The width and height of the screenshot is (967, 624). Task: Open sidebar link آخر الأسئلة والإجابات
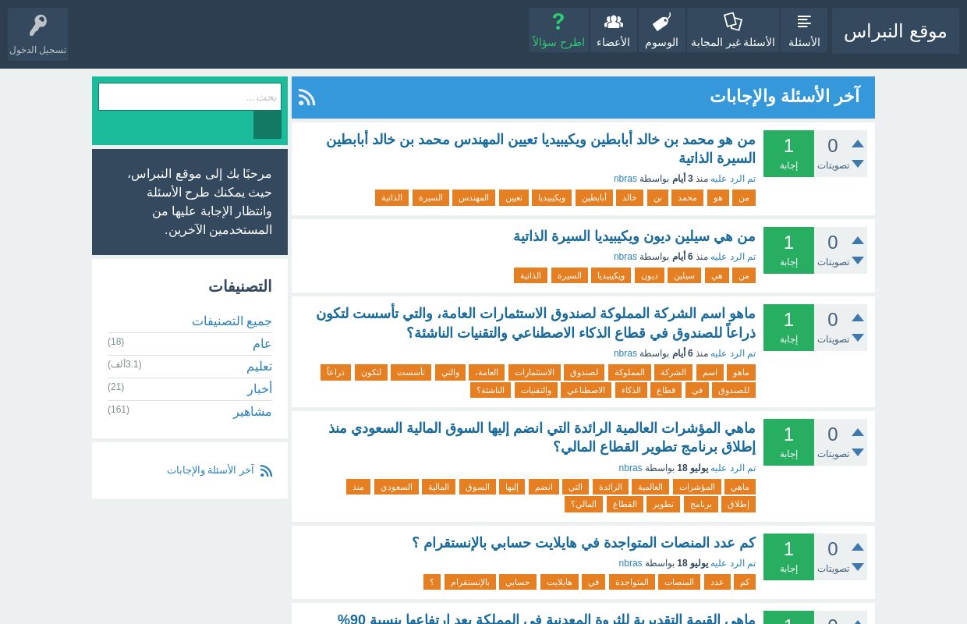click(211, 470)
